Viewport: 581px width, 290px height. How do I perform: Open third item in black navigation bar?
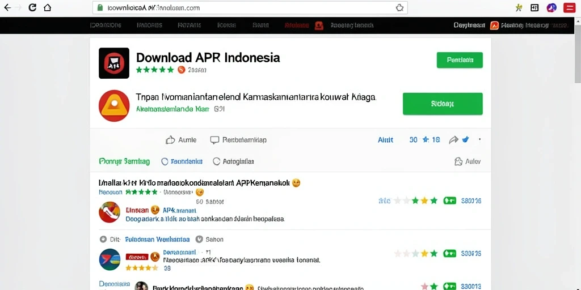click(190, 25)
